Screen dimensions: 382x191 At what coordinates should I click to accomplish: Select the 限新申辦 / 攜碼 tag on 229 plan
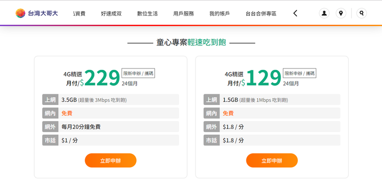pos(138,73)
